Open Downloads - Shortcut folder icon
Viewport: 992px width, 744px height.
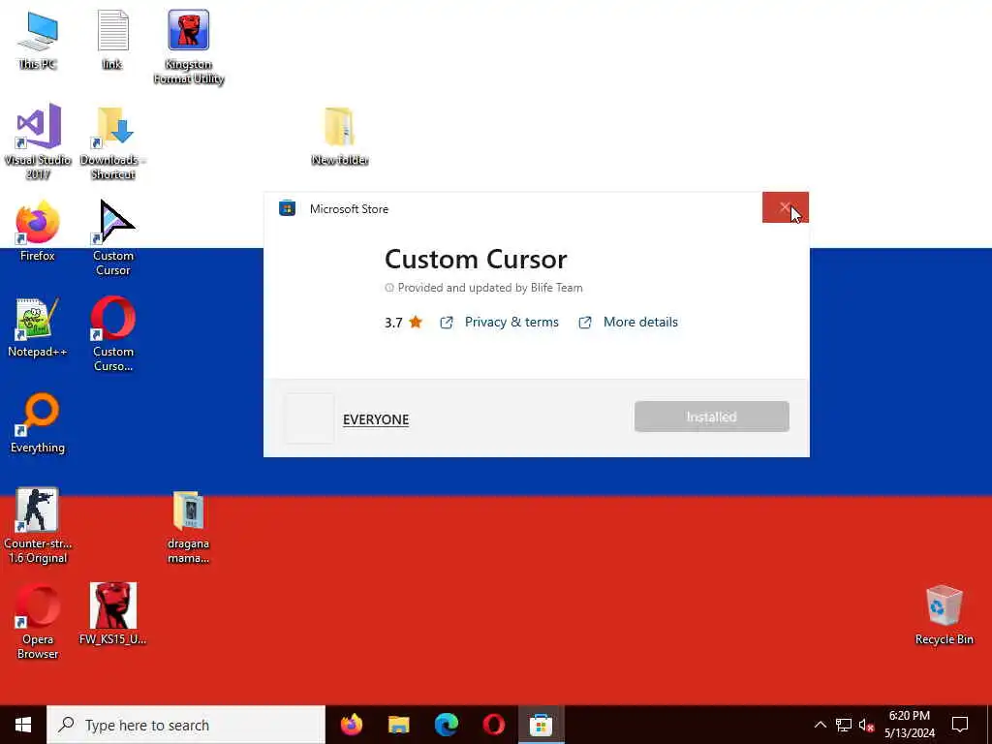point(112,141)
